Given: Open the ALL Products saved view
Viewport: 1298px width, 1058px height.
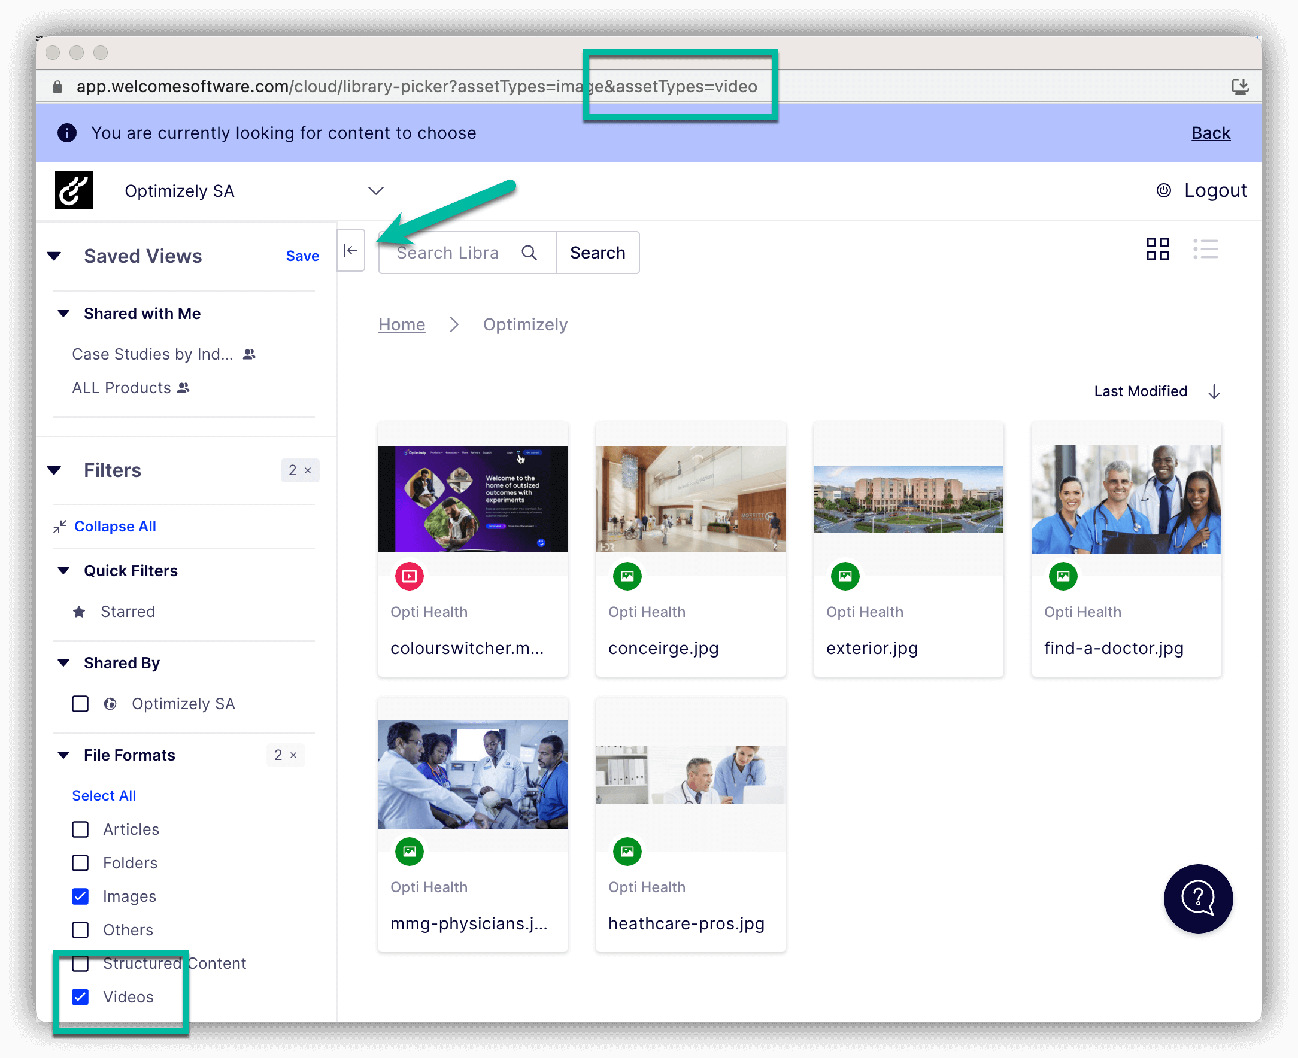Looking at the screenshot, I should click(x=122, y=388).
